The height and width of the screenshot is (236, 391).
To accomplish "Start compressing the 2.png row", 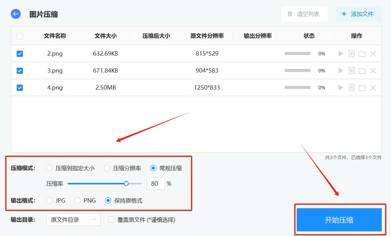I will (341, 54).
